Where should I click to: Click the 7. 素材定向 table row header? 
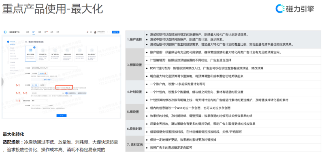[x=134, y=144]
